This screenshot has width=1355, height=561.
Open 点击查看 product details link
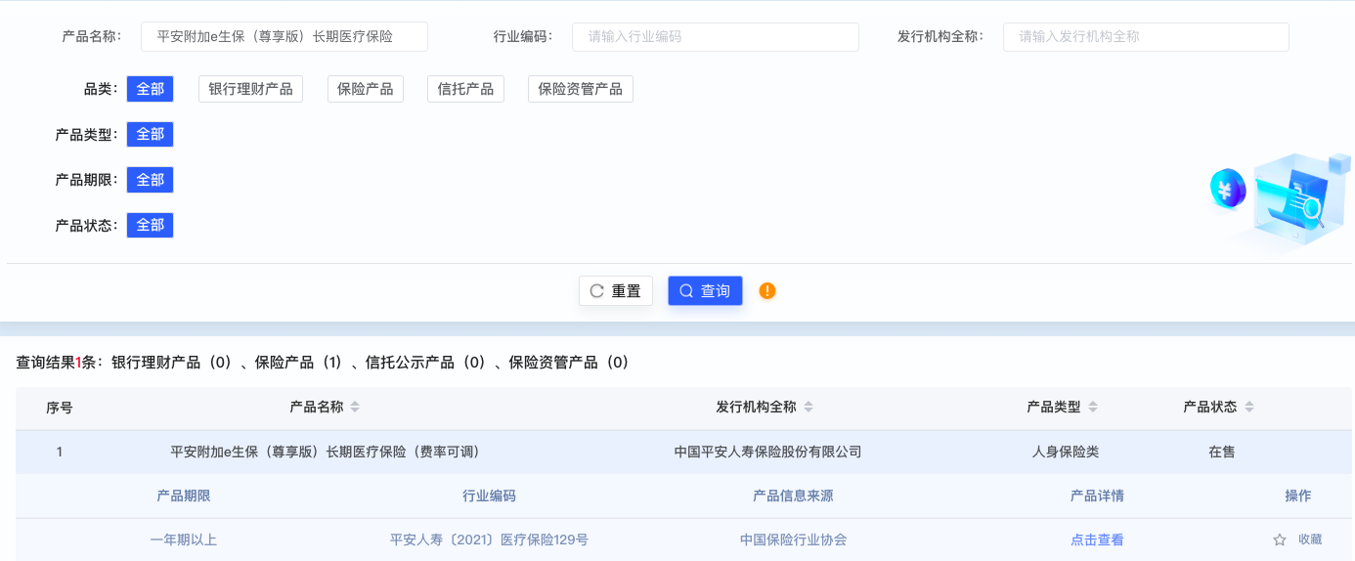click(1097, 539)
